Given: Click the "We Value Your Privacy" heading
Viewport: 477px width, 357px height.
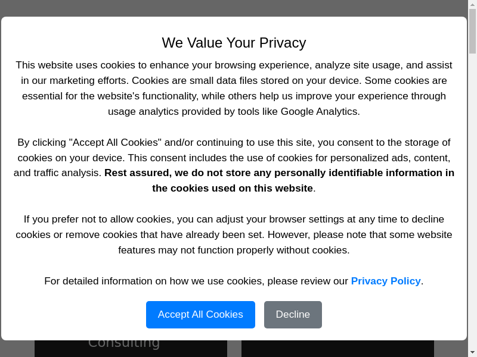Looking at the screenshot, I should point(234,43).
